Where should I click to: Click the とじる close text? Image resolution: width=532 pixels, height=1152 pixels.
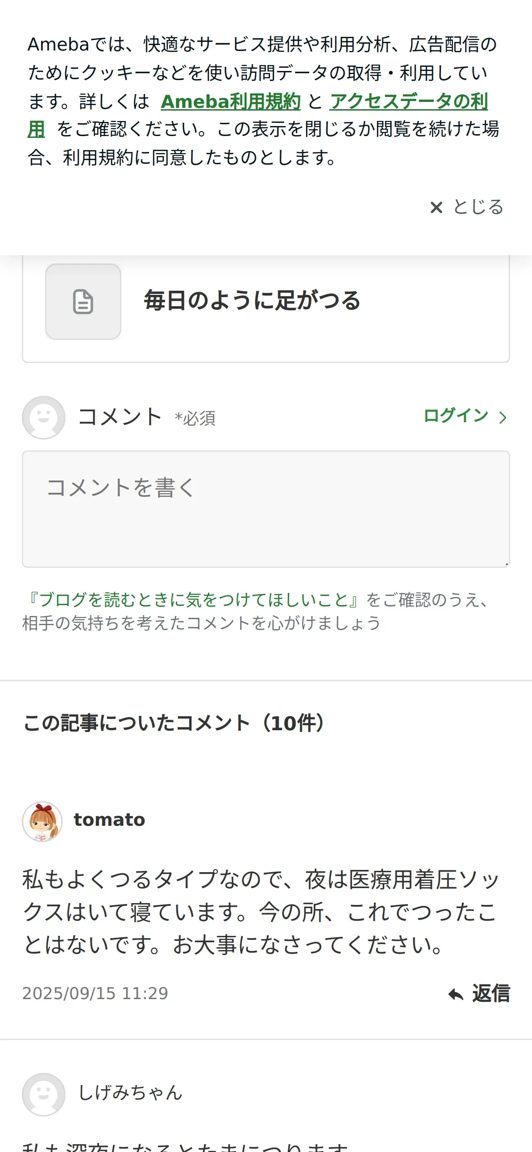click(x=478, y=207)
